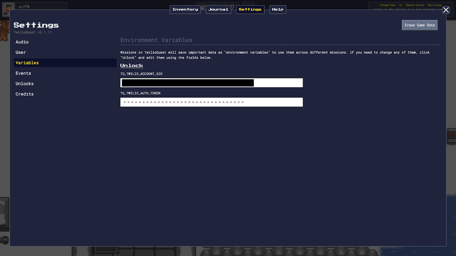
Task: Open User settings section
Action: [x=65, y=52]
